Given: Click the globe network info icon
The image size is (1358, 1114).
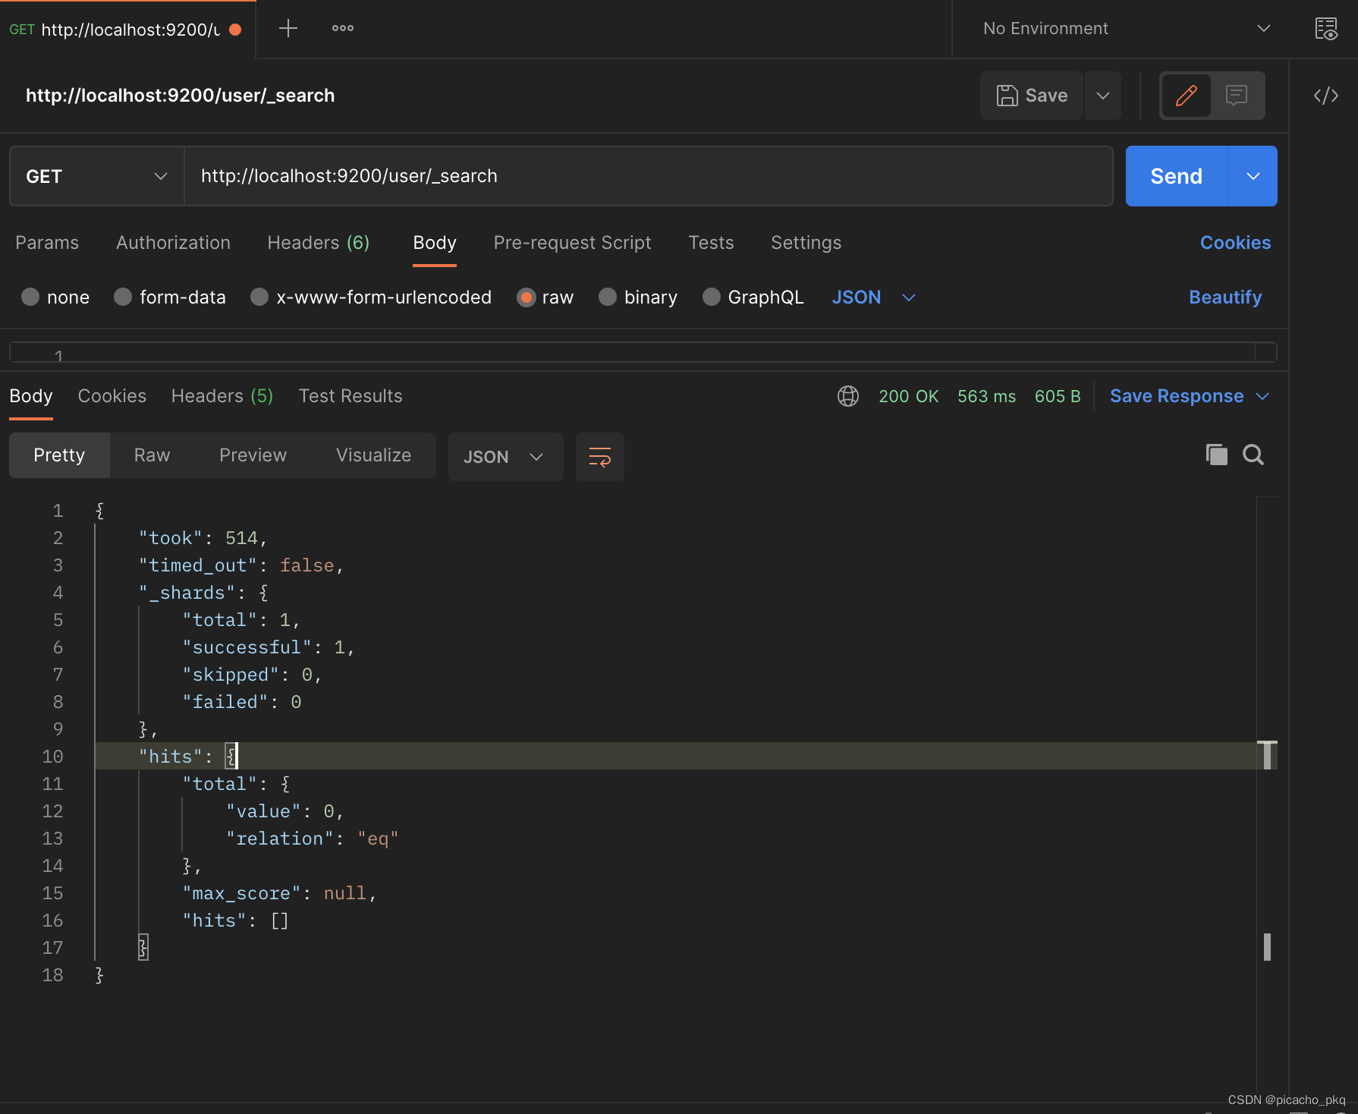Looking at the screenshot, I should click(848, 396).
